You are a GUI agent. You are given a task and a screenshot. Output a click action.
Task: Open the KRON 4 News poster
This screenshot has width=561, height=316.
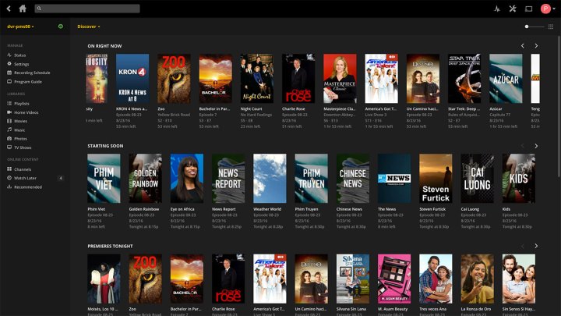coord(132,79)
